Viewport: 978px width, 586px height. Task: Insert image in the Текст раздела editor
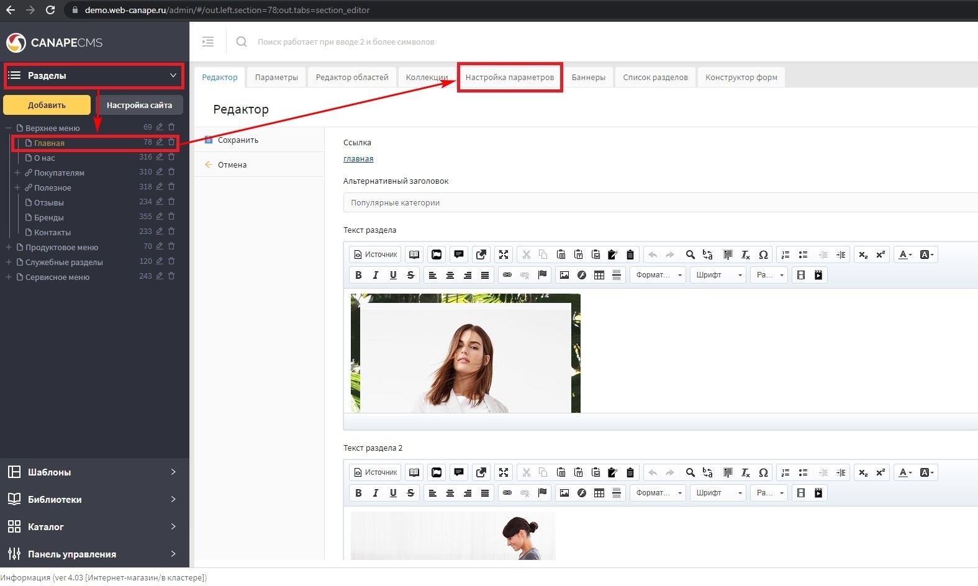[564, 275]
